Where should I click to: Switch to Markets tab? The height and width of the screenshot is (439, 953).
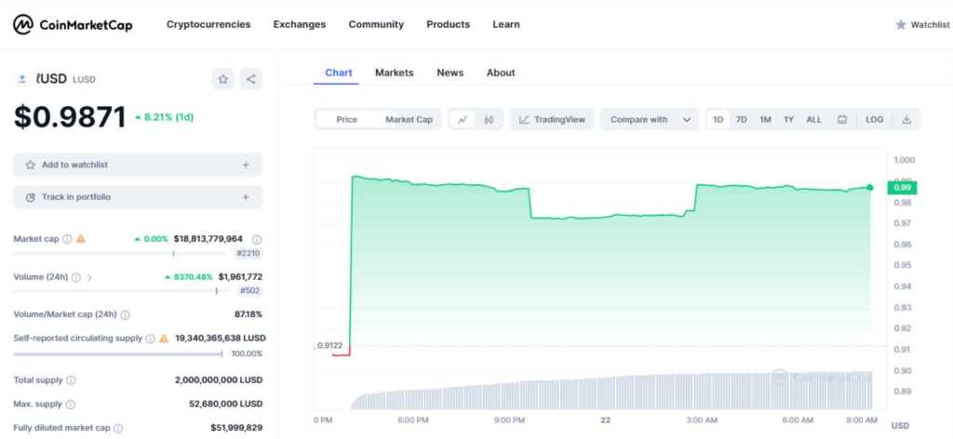point(395,73)
